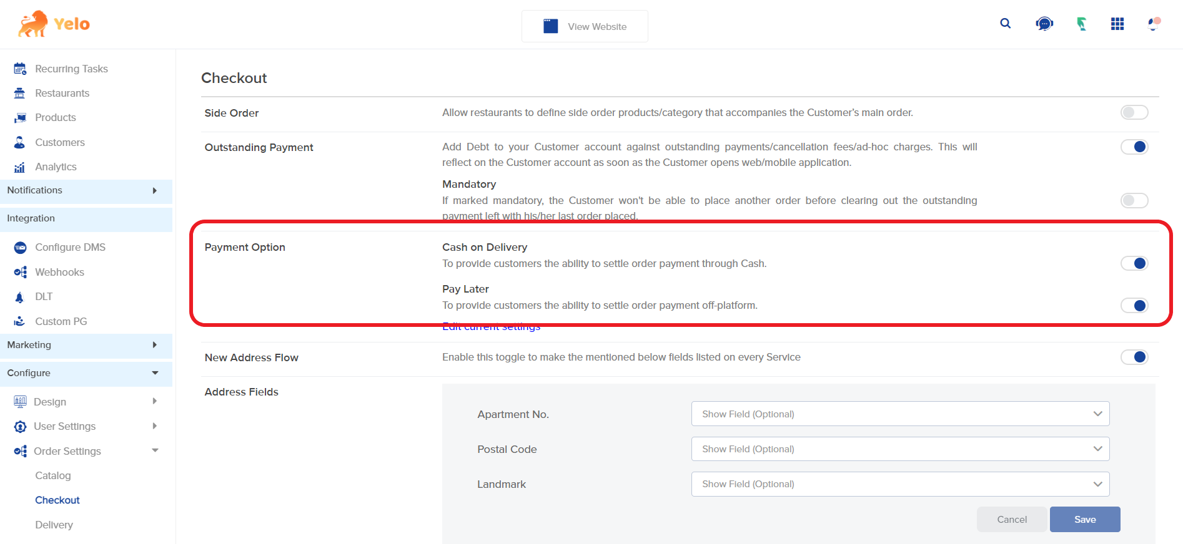Expand the User Settings submenu arrow
Viewport: 1183px width, 544px height.
pos(155,426)
